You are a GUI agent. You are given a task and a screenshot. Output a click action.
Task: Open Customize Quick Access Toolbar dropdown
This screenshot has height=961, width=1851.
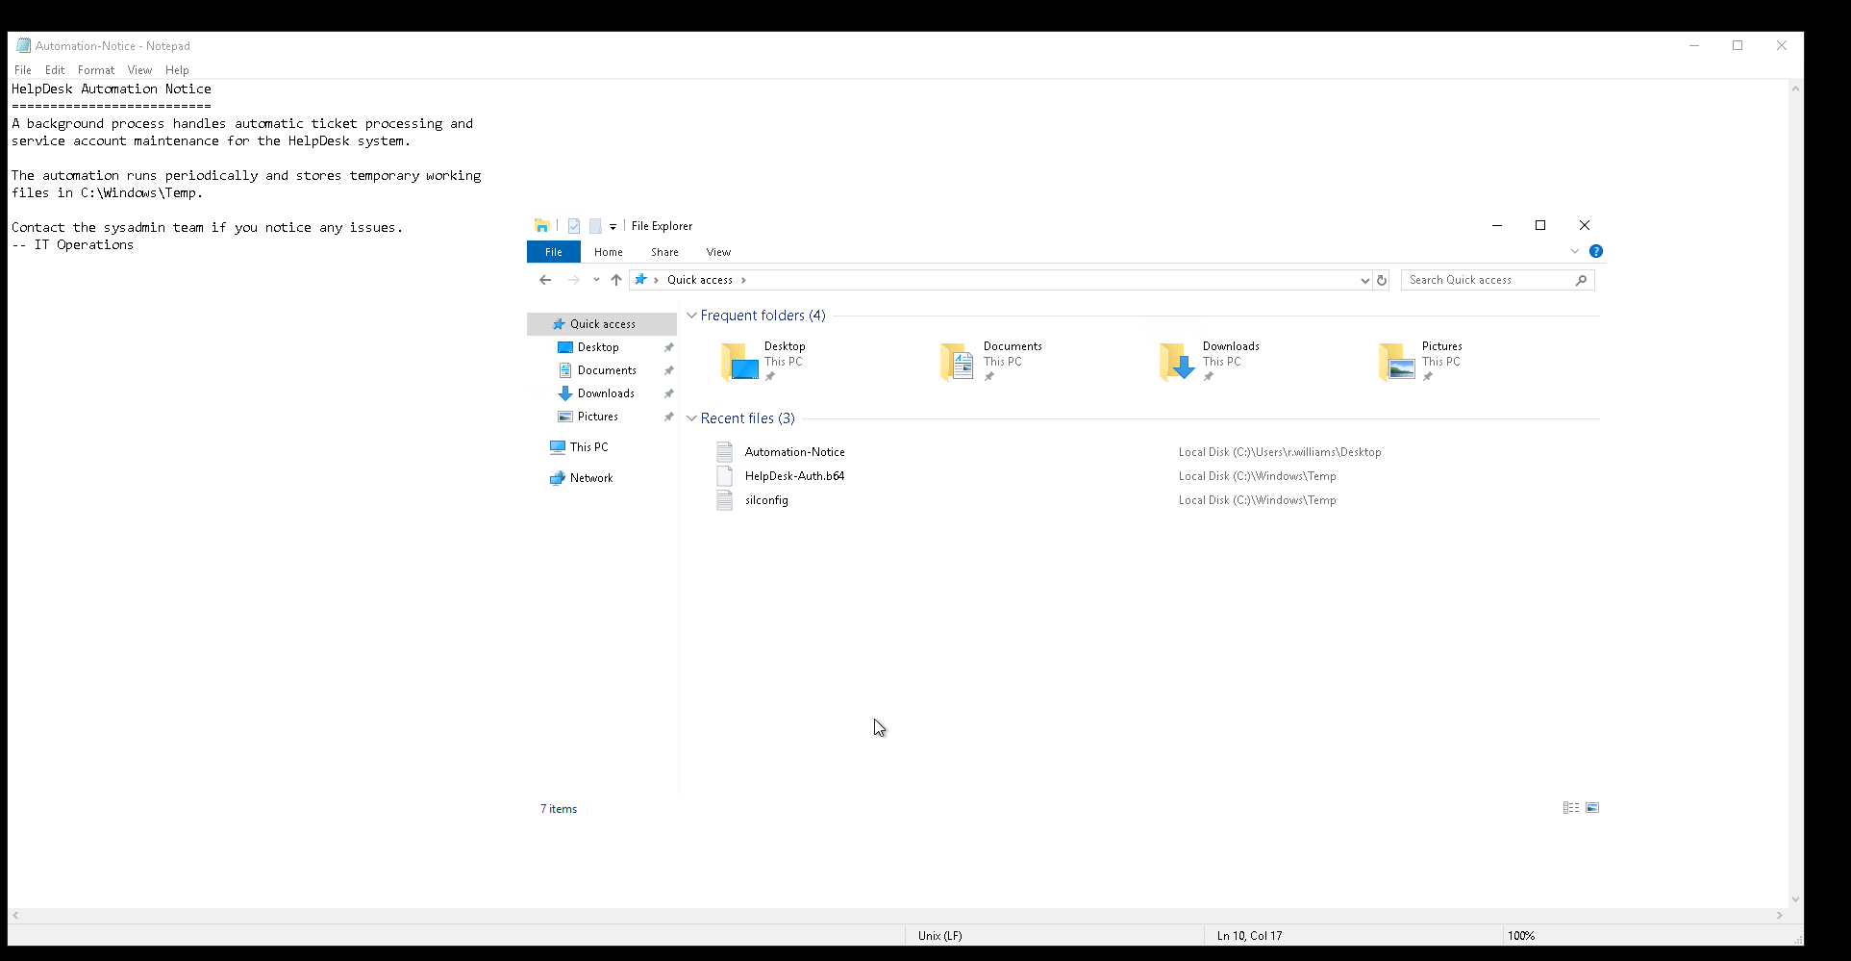pos(613,227)
